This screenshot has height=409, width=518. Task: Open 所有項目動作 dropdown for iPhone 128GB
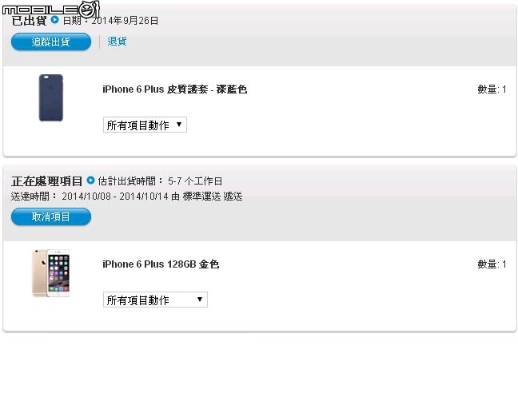155,300
